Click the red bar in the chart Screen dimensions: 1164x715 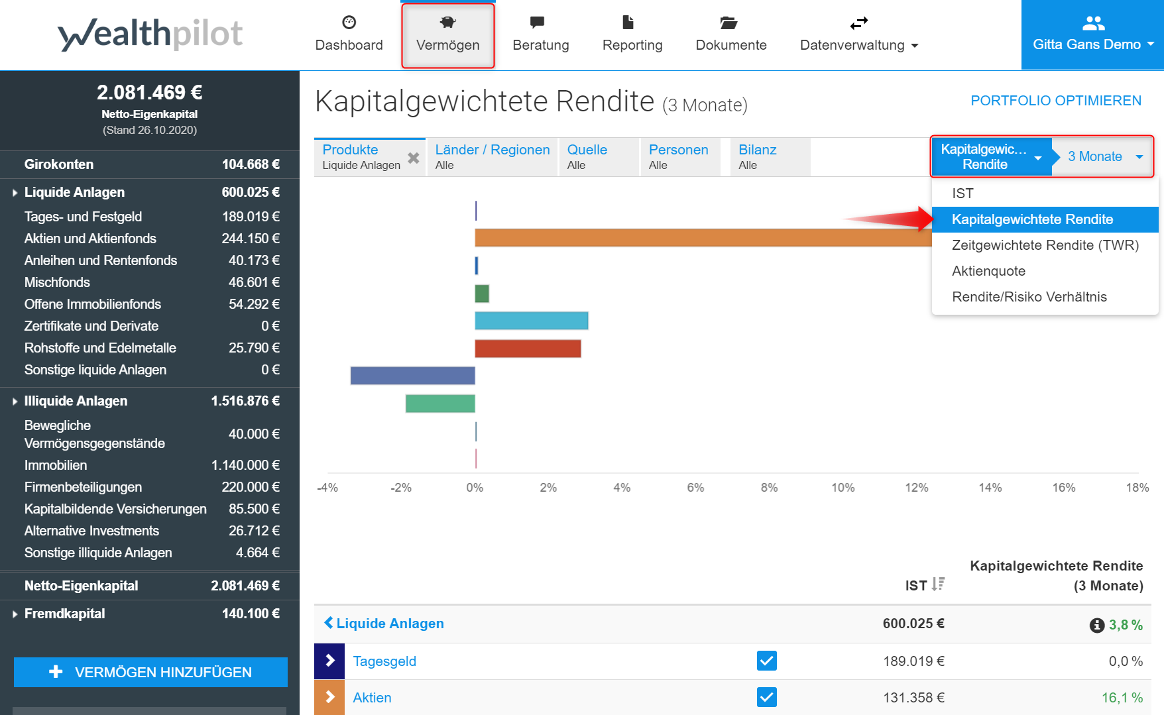point(528,349)
